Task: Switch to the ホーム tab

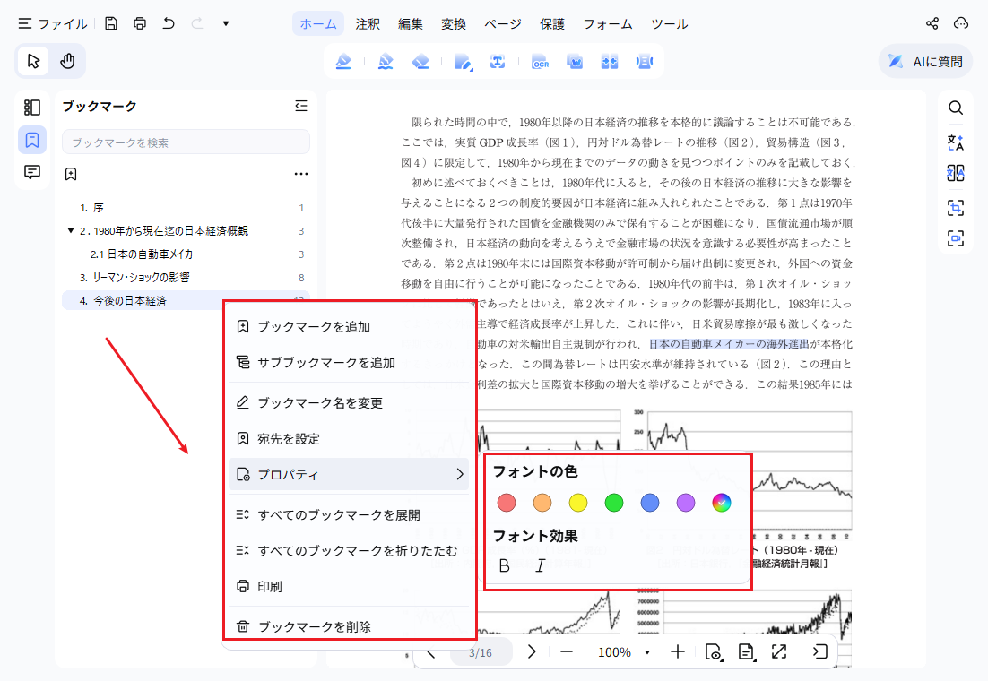Action: 318,24
